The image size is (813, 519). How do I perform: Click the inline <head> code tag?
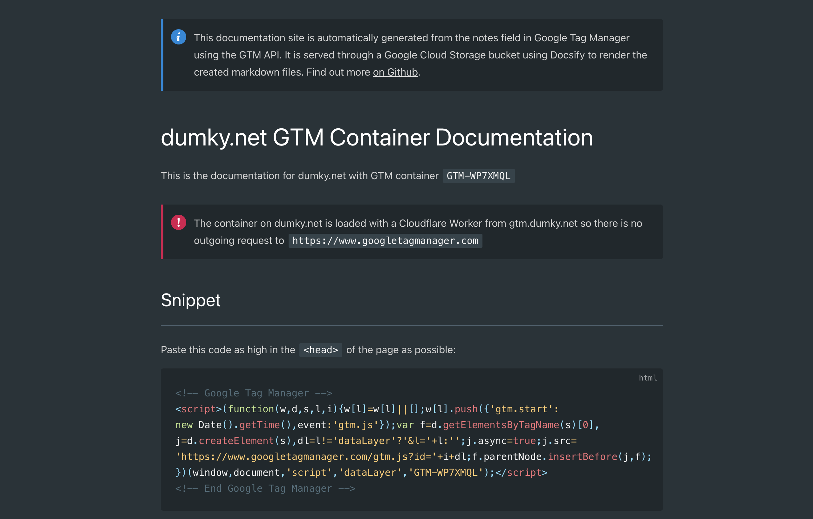pos(320,350)
